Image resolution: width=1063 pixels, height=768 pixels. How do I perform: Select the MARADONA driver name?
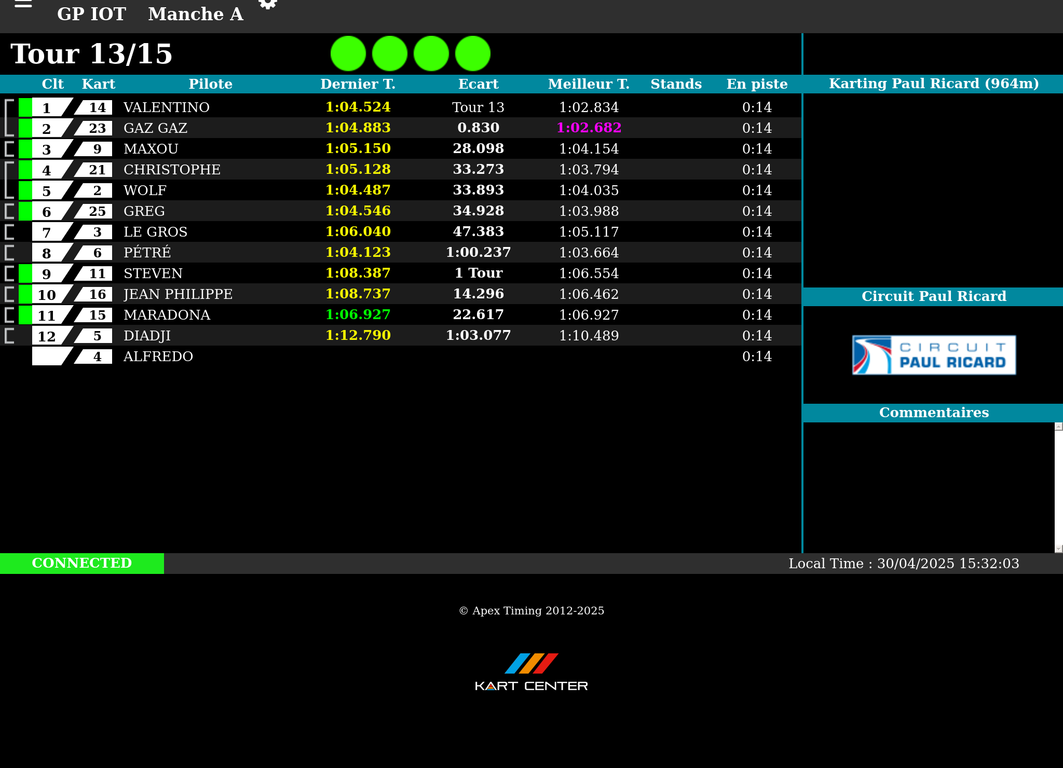[167, 315]
